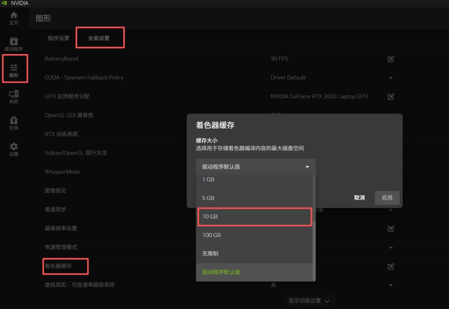Select the 着色器缓存 row label
This screenshot has width=449, height=309.
pos(58,266)
